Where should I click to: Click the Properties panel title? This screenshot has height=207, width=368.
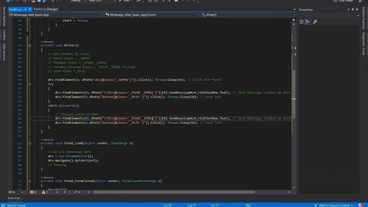(306, 10)
